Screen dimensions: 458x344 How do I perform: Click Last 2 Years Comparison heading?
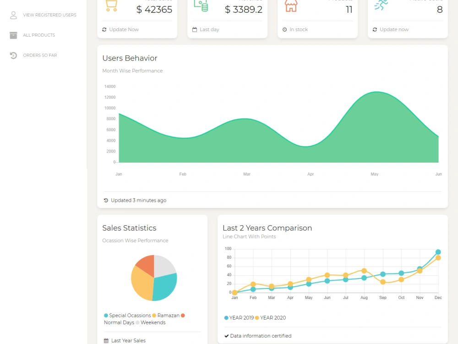267,228
